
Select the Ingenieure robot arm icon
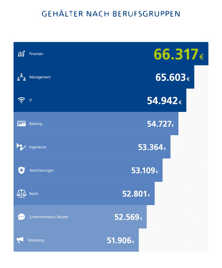[21, 147]
